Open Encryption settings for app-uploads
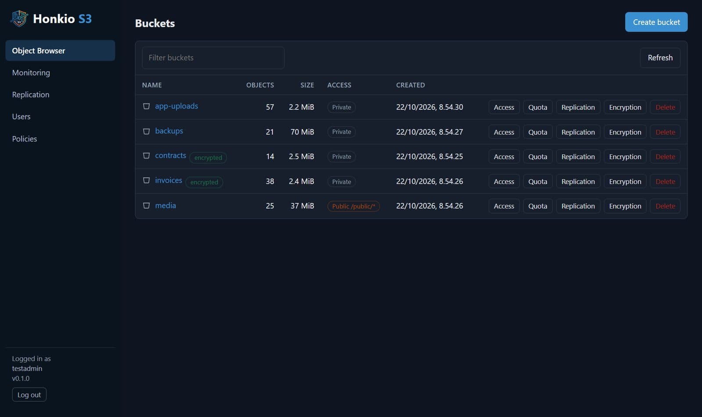The image size is (702, 417). [625, 107]
